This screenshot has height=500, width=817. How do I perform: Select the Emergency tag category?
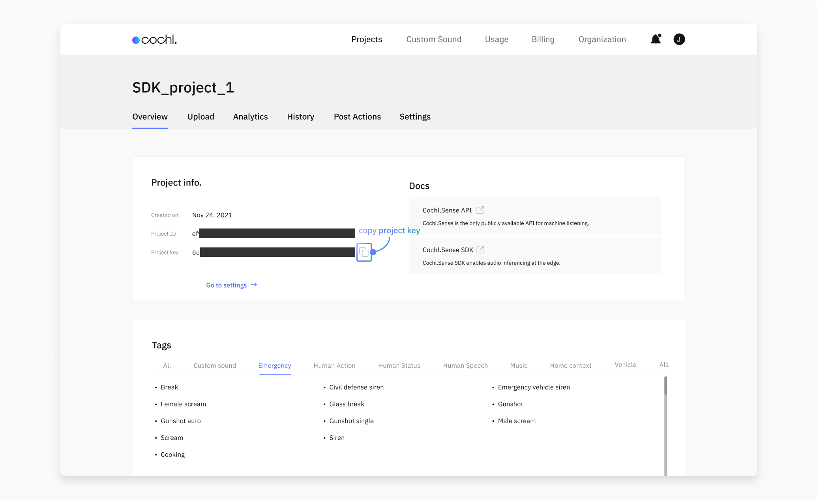275,365
